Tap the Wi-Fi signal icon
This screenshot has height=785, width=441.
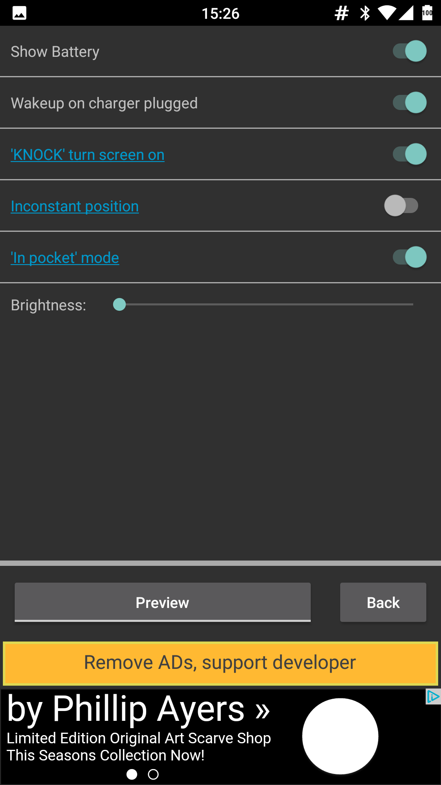click(386, 13)
